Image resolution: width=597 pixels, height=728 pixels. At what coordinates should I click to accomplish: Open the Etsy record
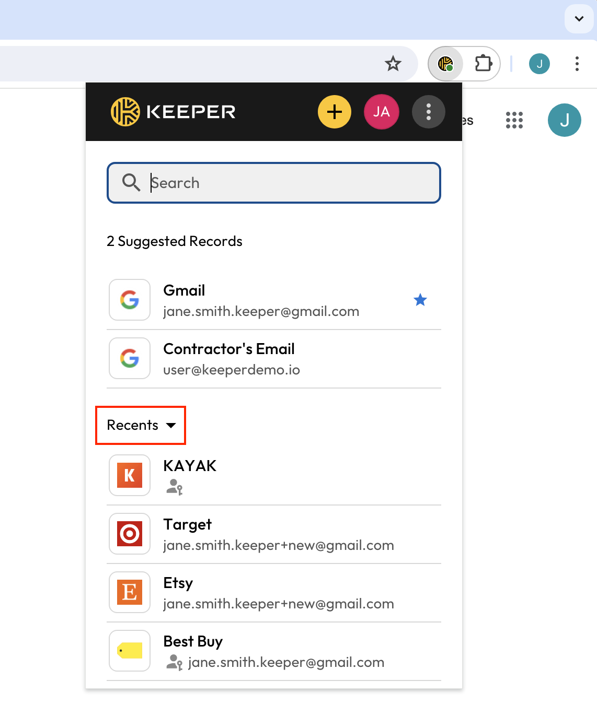tap(274, 593)
